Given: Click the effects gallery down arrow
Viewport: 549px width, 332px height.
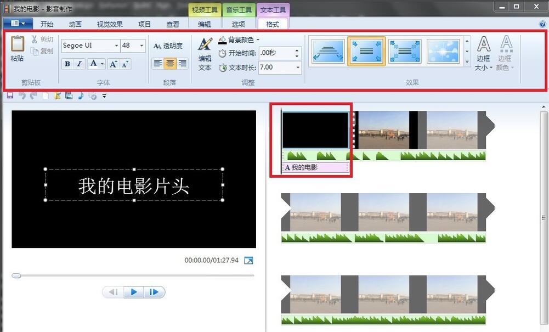Looking at the screenshot, I should (467, 52).
